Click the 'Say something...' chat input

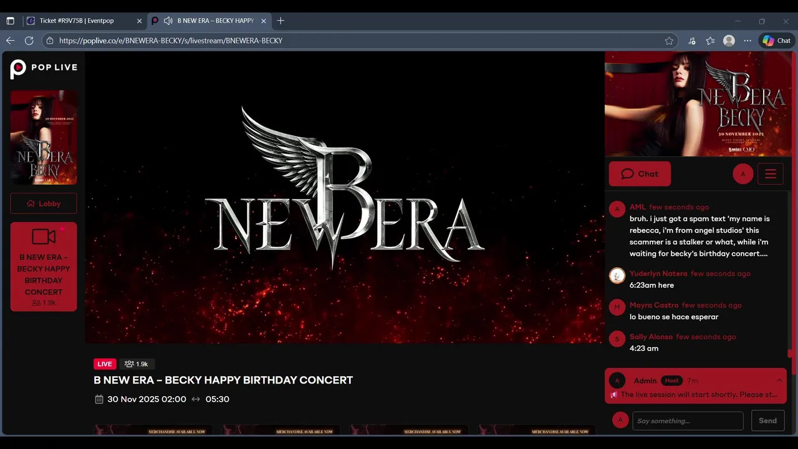pyautogui.click(x=688, y=421)
